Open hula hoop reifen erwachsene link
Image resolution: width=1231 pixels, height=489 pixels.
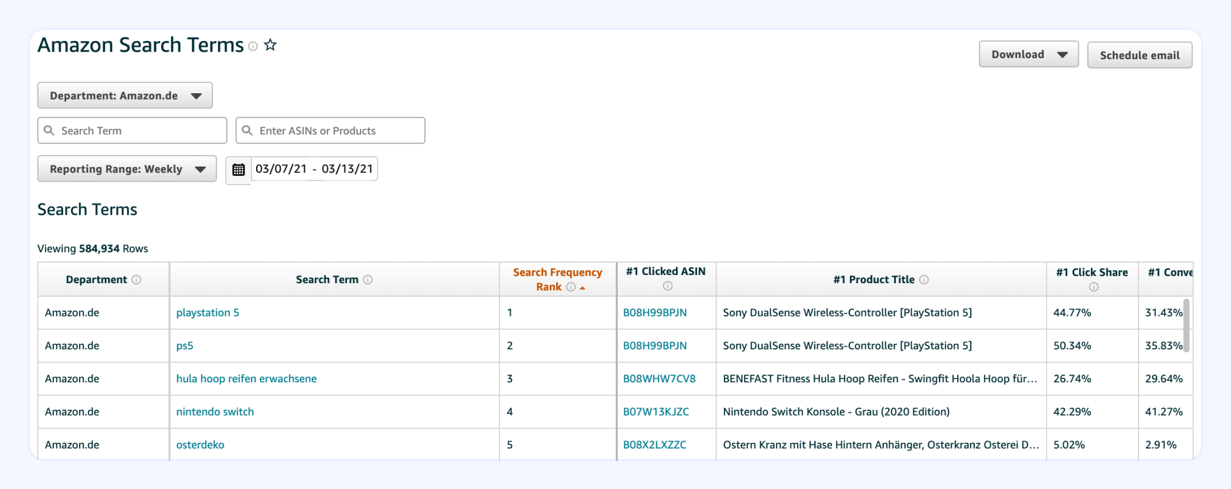[246, 379]
